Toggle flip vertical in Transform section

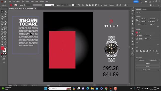pos(154,25)
